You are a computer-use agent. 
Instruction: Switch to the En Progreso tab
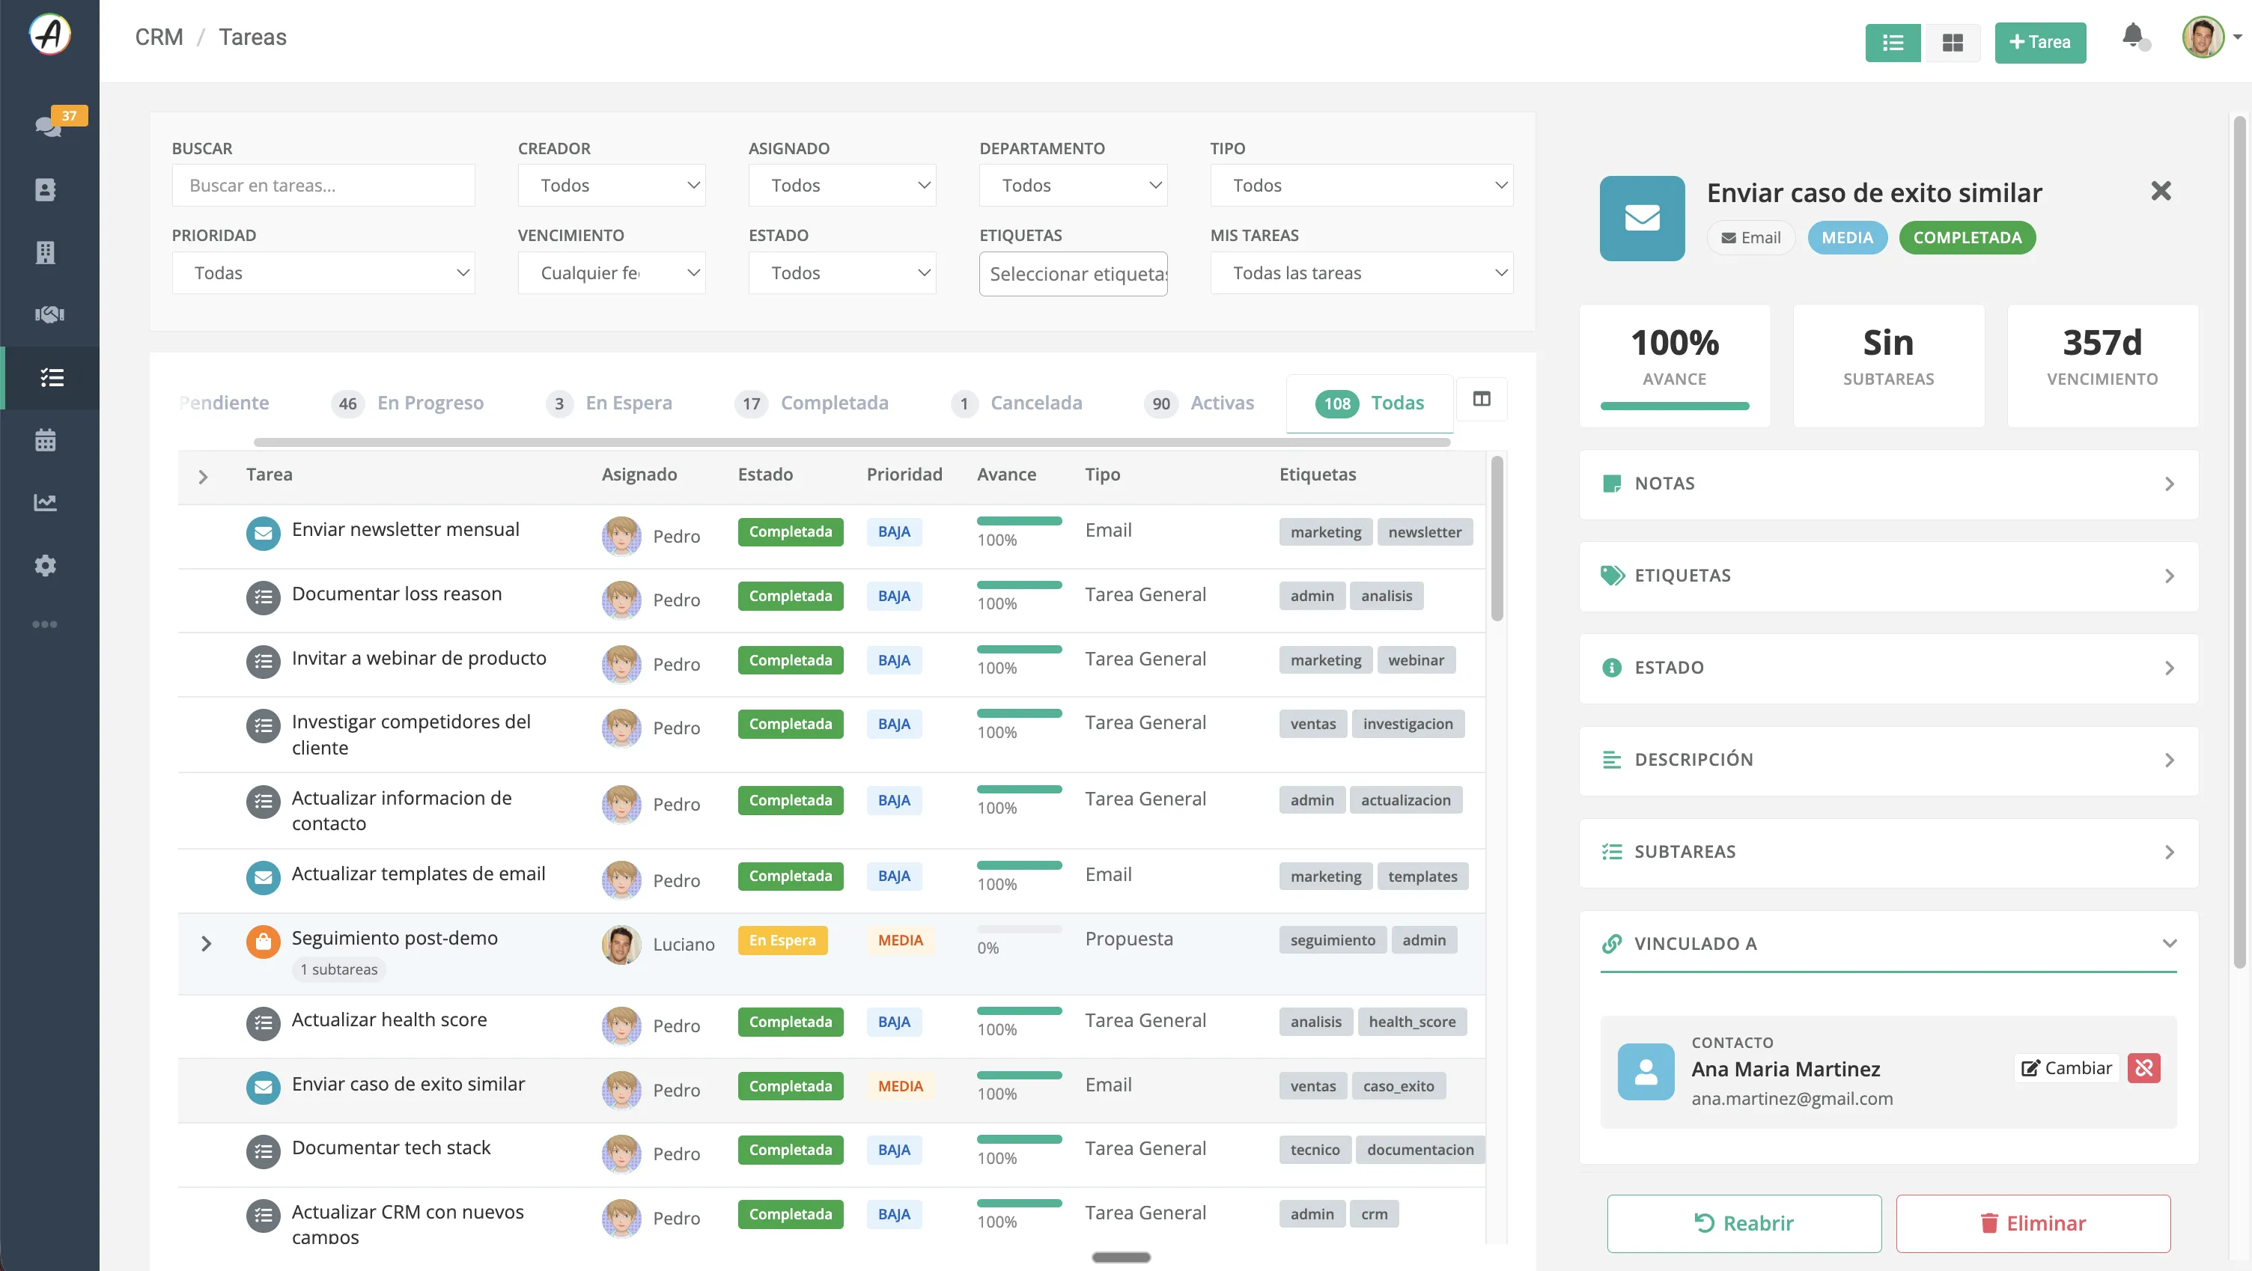coord(407,403)
